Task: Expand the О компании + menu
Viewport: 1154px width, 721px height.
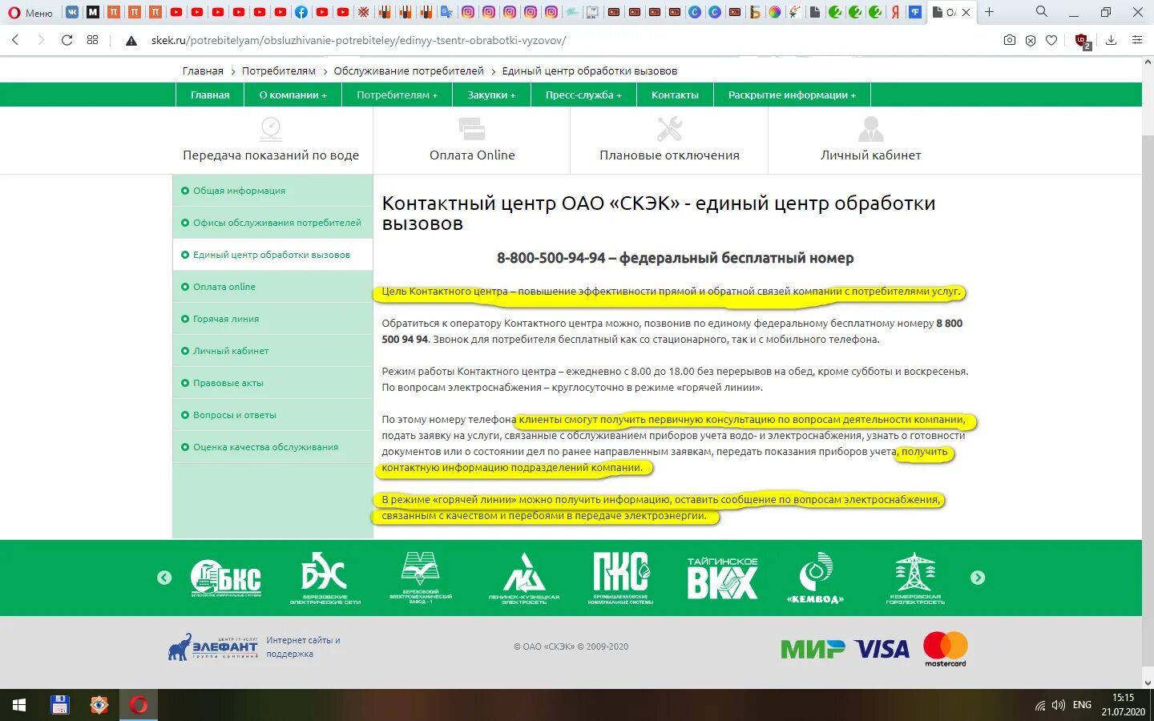Action: 293,95
